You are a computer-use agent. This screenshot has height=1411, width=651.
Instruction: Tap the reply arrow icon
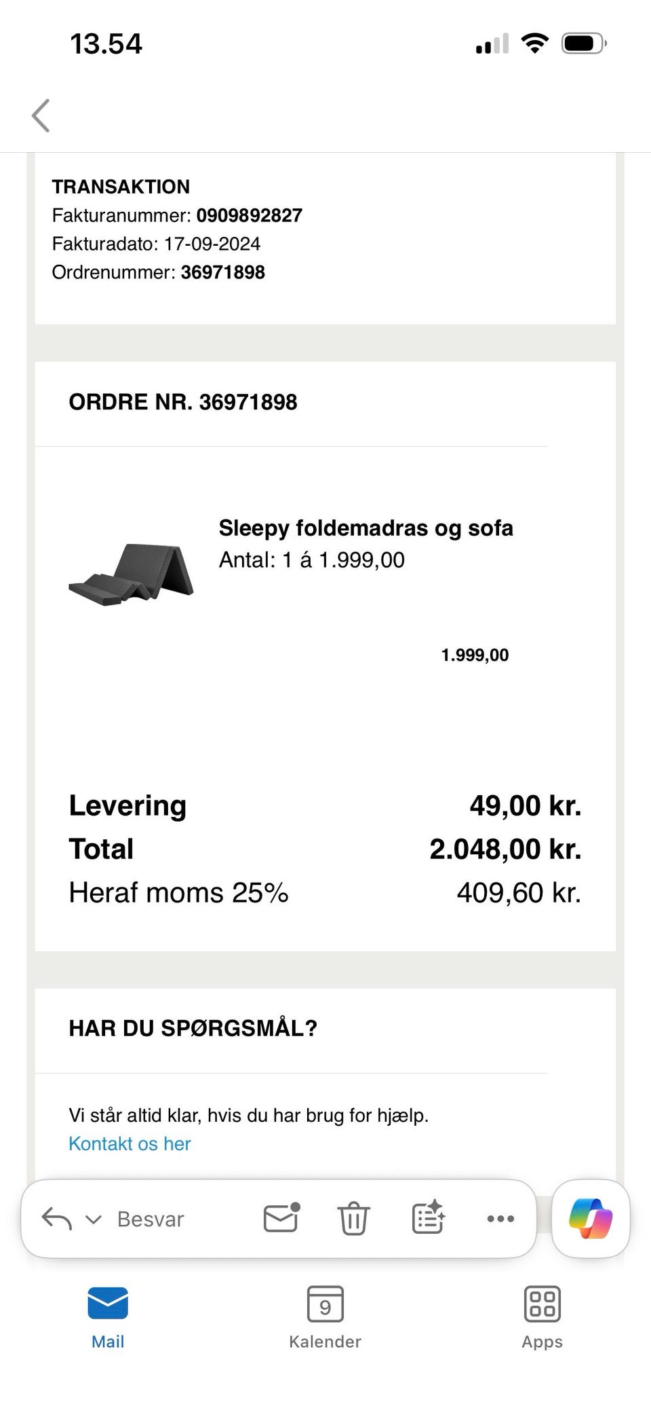click(x=57, y=1219)
